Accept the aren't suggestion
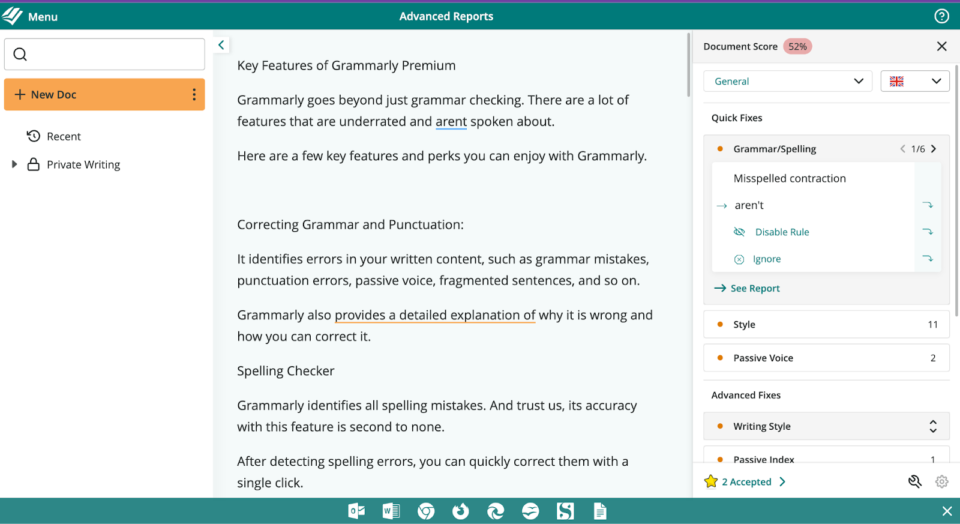Screen dimensions: 960x524 click(749, 205)
